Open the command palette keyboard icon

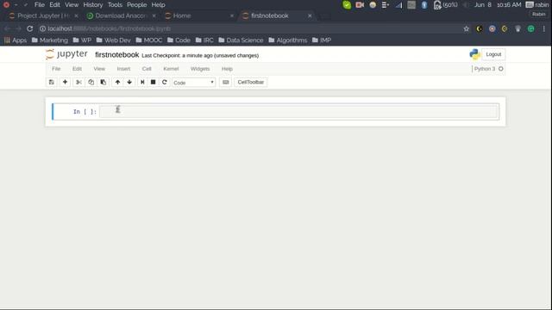[x=226, y=83]
